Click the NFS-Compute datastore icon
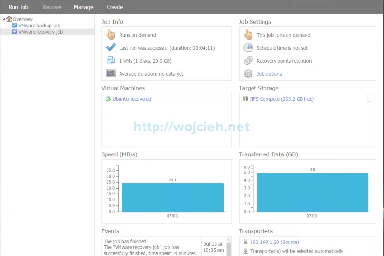 (246, 99)
